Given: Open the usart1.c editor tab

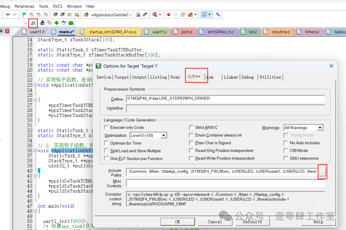Looking at the screenshot, I should pos(156,32).
